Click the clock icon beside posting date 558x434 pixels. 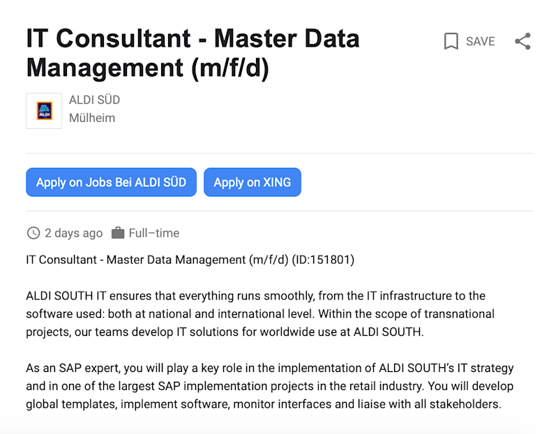coord(33,233)
